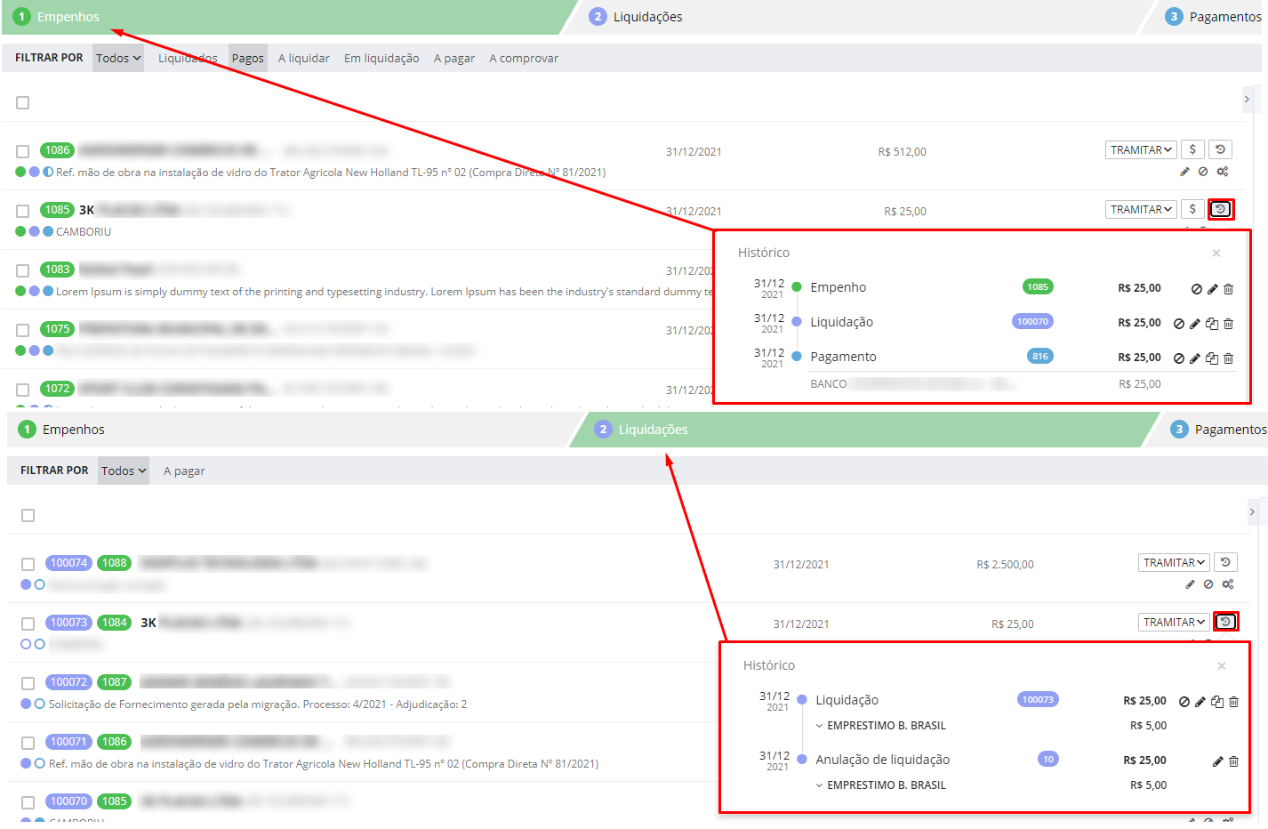Cancel liquidação 100074 with ban icon

click(1208, 584)
